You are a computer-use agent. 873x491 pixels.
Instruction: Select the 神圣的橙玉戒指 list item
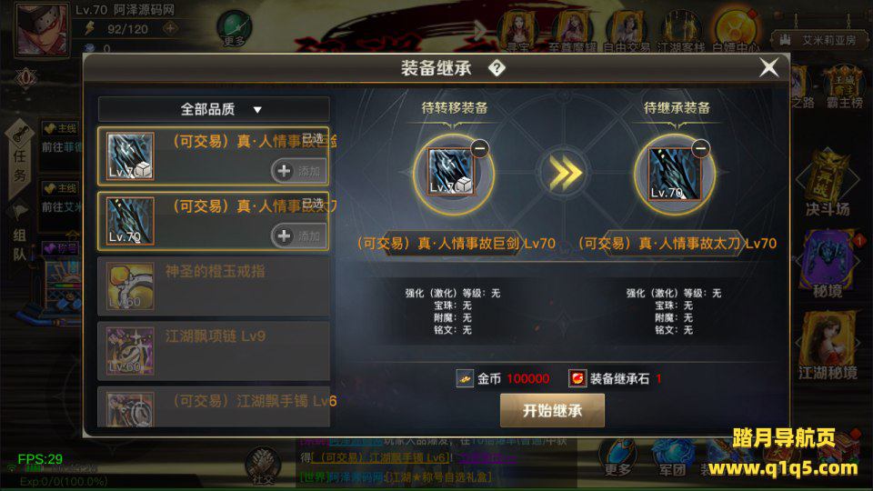[x=214, y=286]
